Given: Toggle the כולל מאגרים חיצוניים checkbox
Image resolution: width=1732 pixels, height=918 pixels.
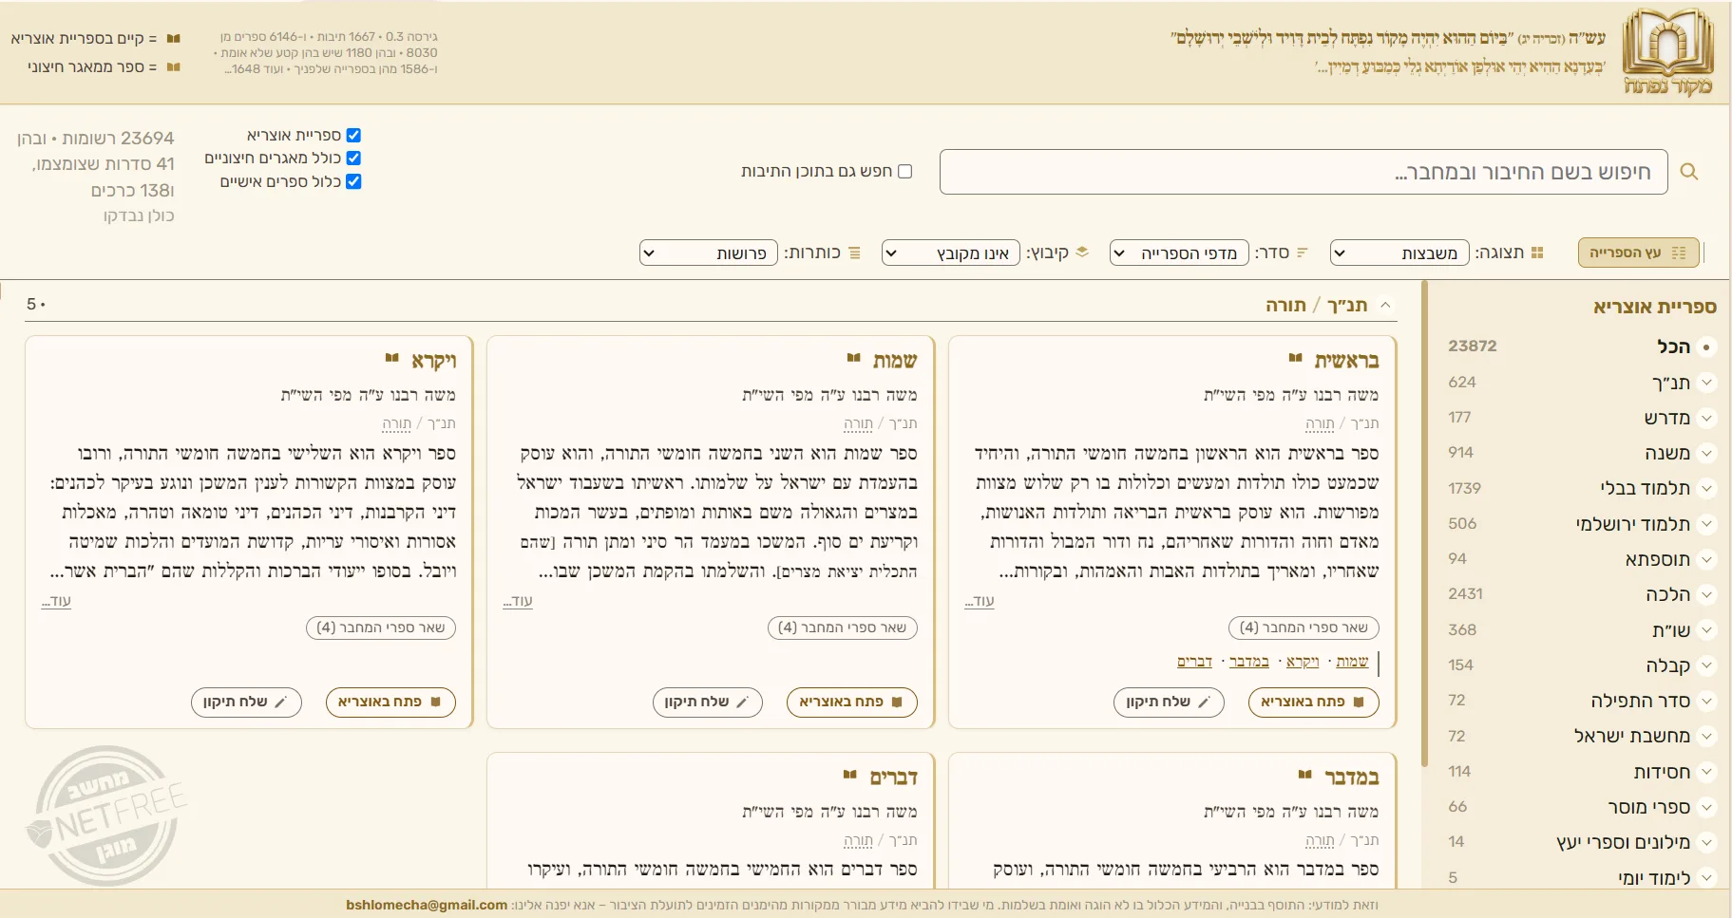Looking at the screenshot, I should [353, 158].
